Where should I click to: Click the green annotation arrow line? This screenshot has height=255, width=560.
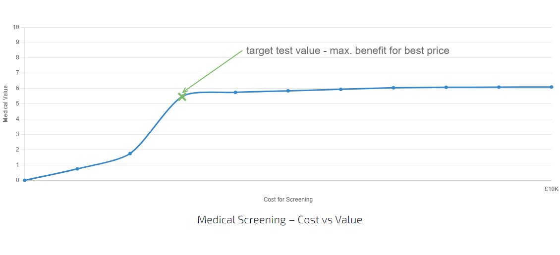click(213, 70)
